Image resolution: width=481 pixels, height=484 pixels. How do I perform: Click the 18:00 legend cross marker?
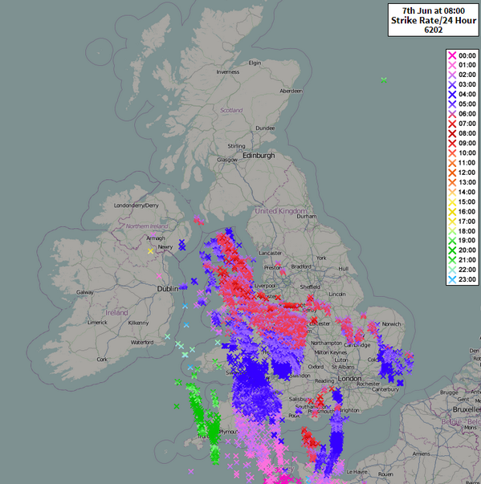pyautogui.click(x=452, y=231)
